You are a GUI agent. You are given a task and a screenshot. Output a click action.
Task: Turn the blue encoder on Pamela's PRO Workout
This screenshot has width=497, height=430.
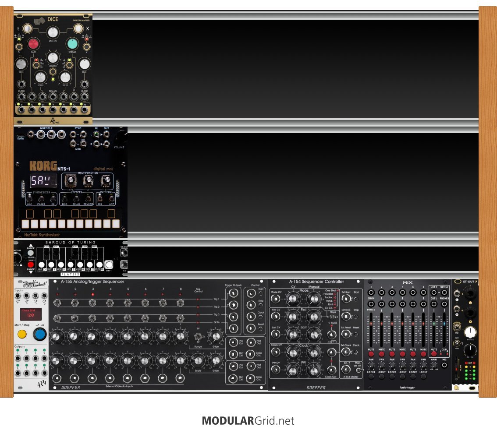pos(39,334)
